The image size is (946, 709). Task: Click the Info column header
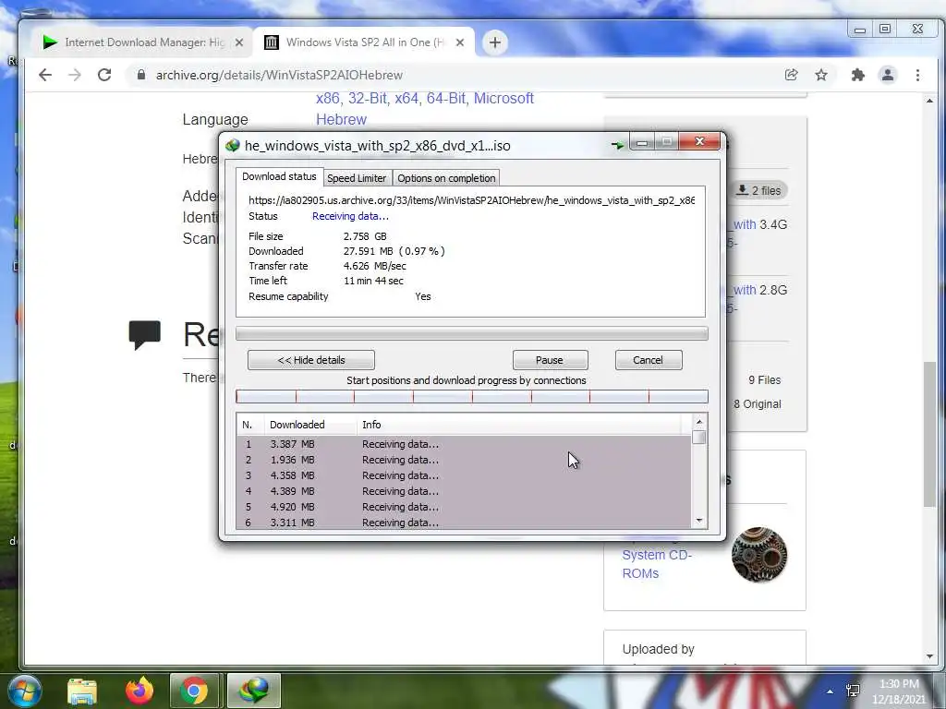(519, 425)
